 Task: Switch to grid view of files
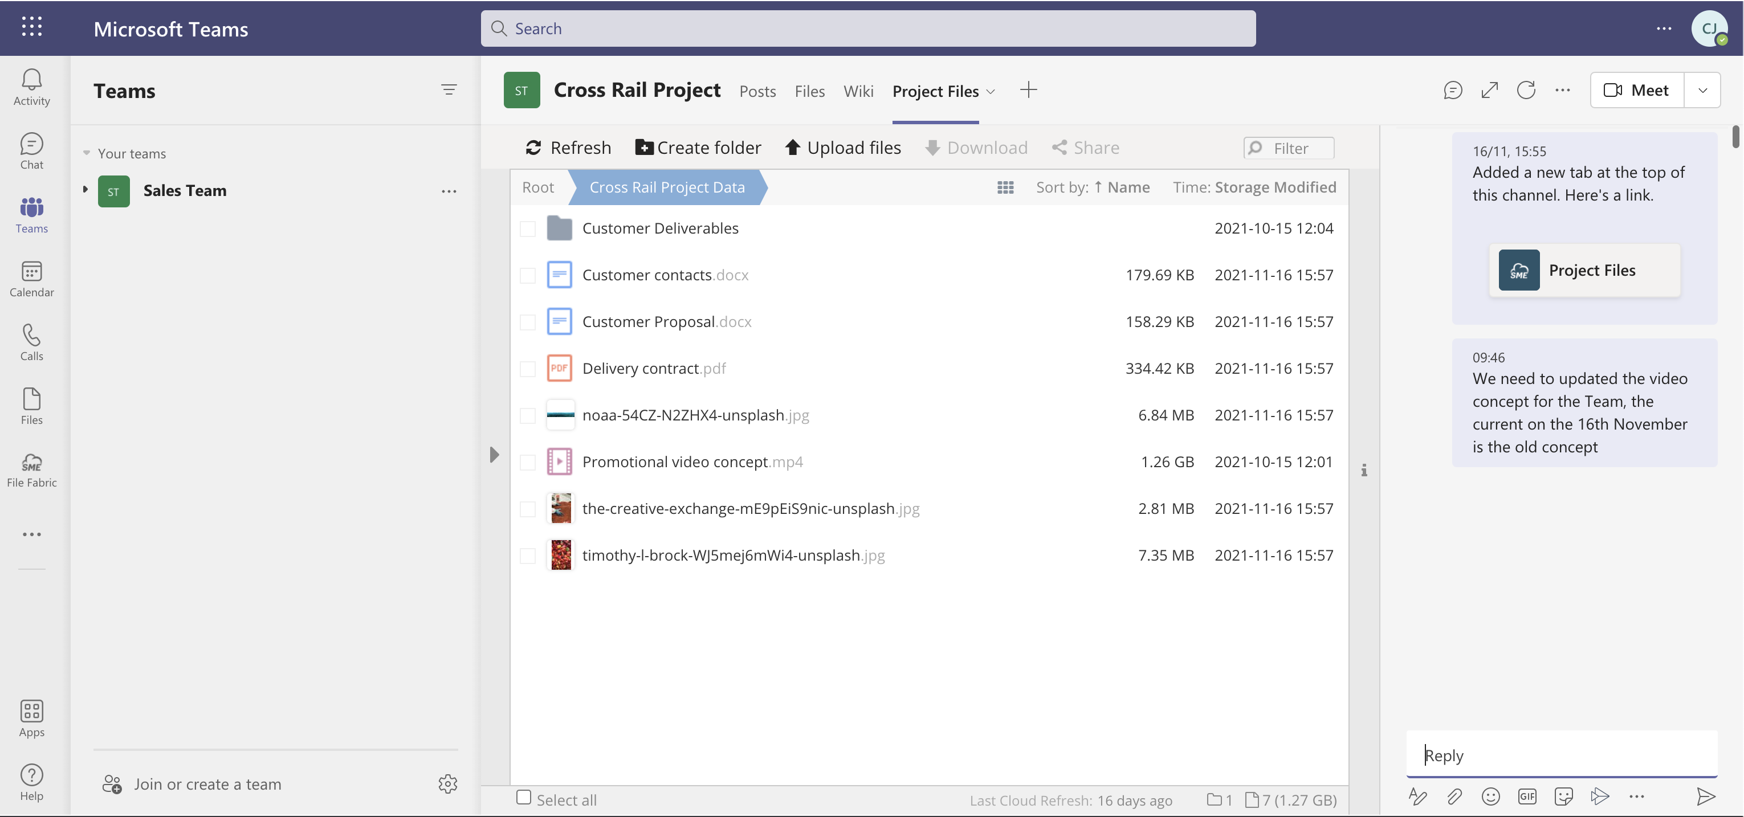(1005, 187)
